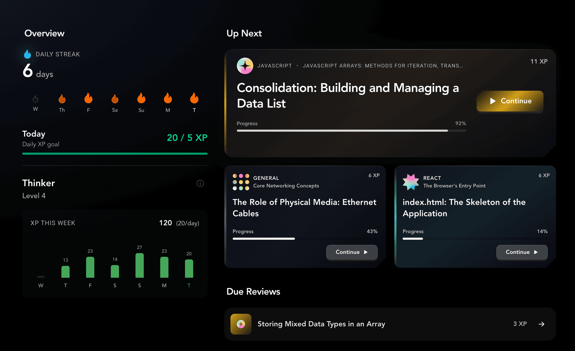
Task: Click Thursday's streak flame icon
Action: (x=62, y=99)
